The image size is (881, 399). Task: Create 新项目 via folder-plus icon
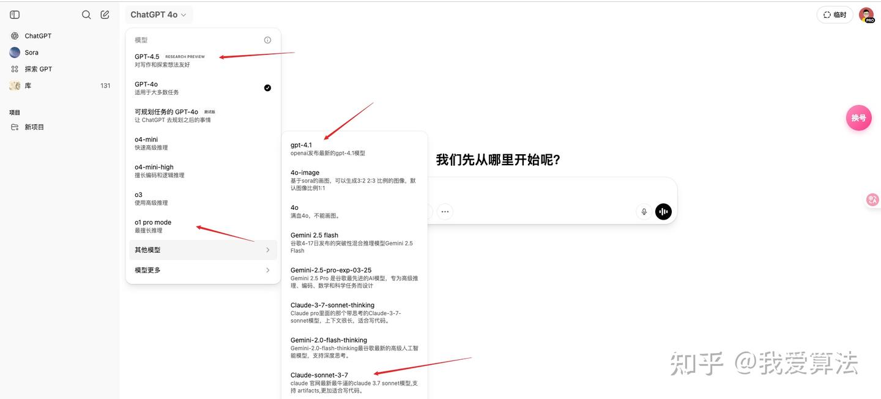point(15,127)
